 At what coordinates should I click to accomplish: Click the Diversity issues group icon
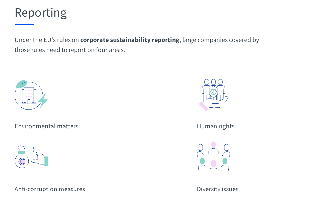click(x=214, y=158)
